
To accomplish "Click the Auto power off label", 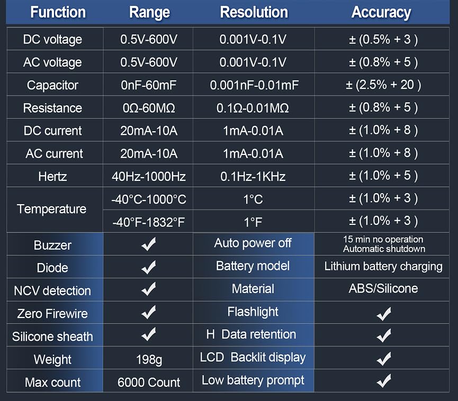I will (253, 243).
